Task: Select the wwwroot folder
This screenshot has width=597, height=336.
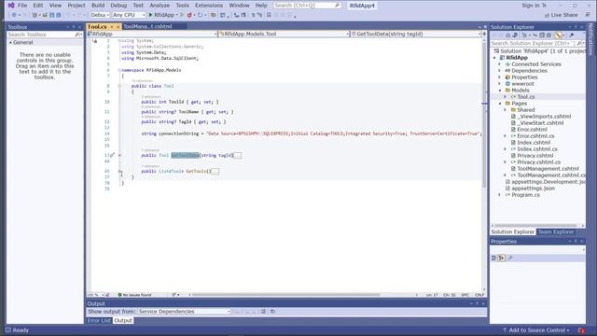Action: coord(522,84)
